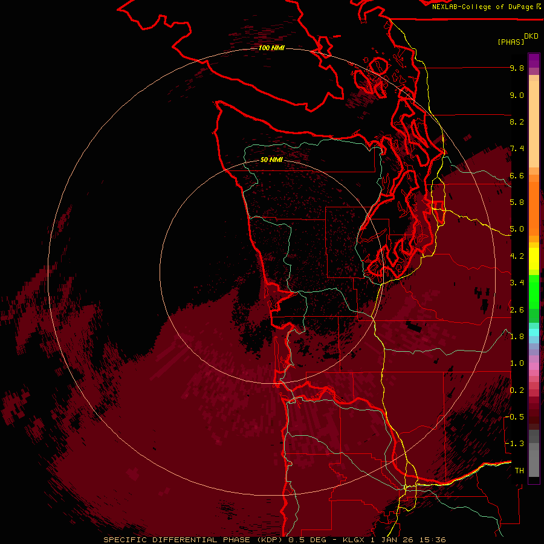Click the TH threshold label on the legend
This screenshot has width=544, height=544.
(519, 471)
